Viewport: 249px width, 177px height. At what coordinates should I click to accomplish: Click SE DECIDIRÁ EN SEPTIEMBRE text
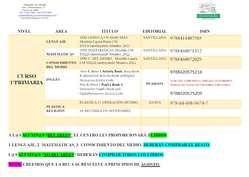pyautogui.click(x=105, y=111)
